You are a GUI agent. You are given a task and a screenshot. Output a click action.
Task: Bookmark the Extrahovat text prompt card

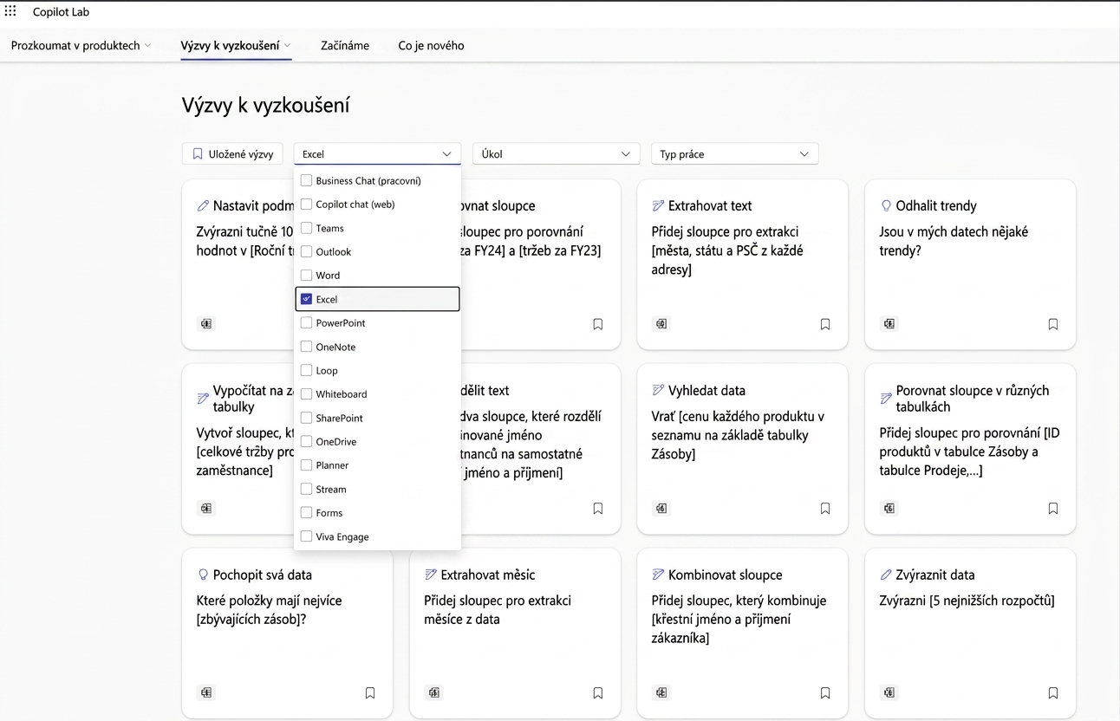pos(825,324)
